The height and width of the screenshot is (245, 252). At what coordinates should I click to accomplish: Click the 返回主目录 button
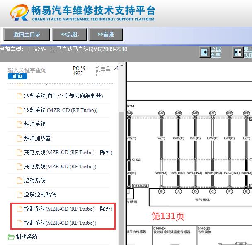[x=27, y=35]
